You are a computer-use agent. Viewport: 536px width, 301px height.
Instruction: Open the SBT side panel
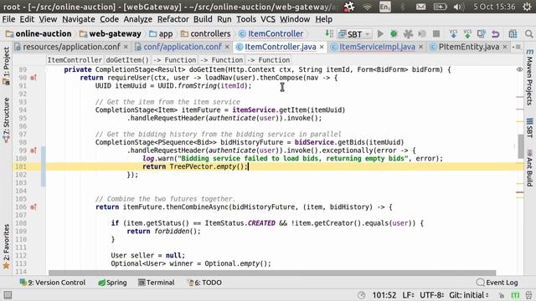(529, 128)
